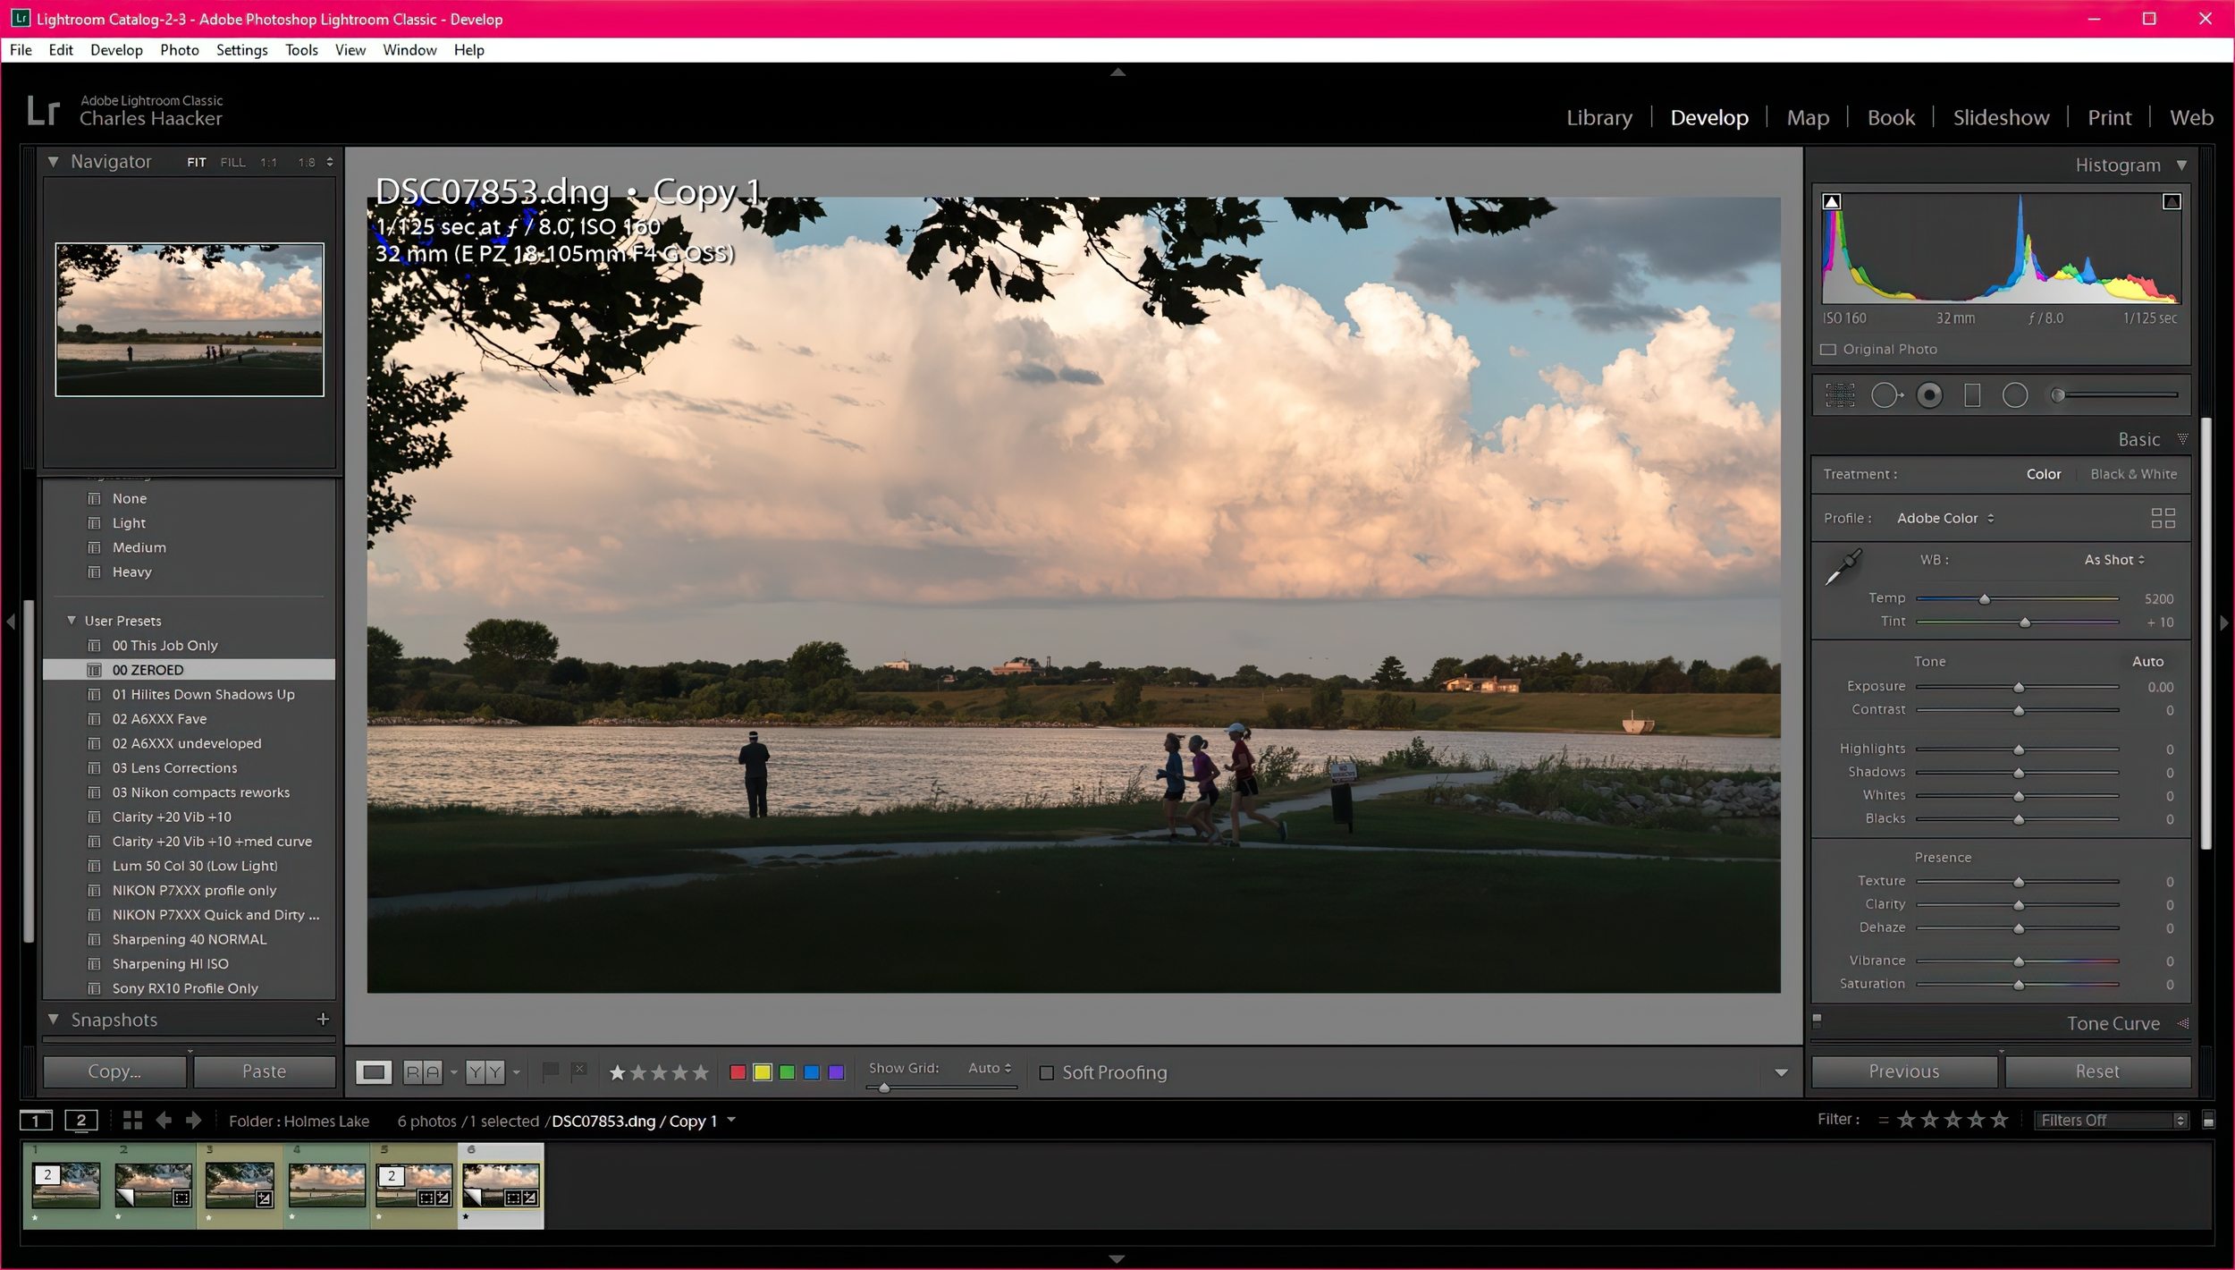The image size is (2235, 1270).
Task: Enable the Soft Proofing checkbox
Action: tap(1047, 1072)
